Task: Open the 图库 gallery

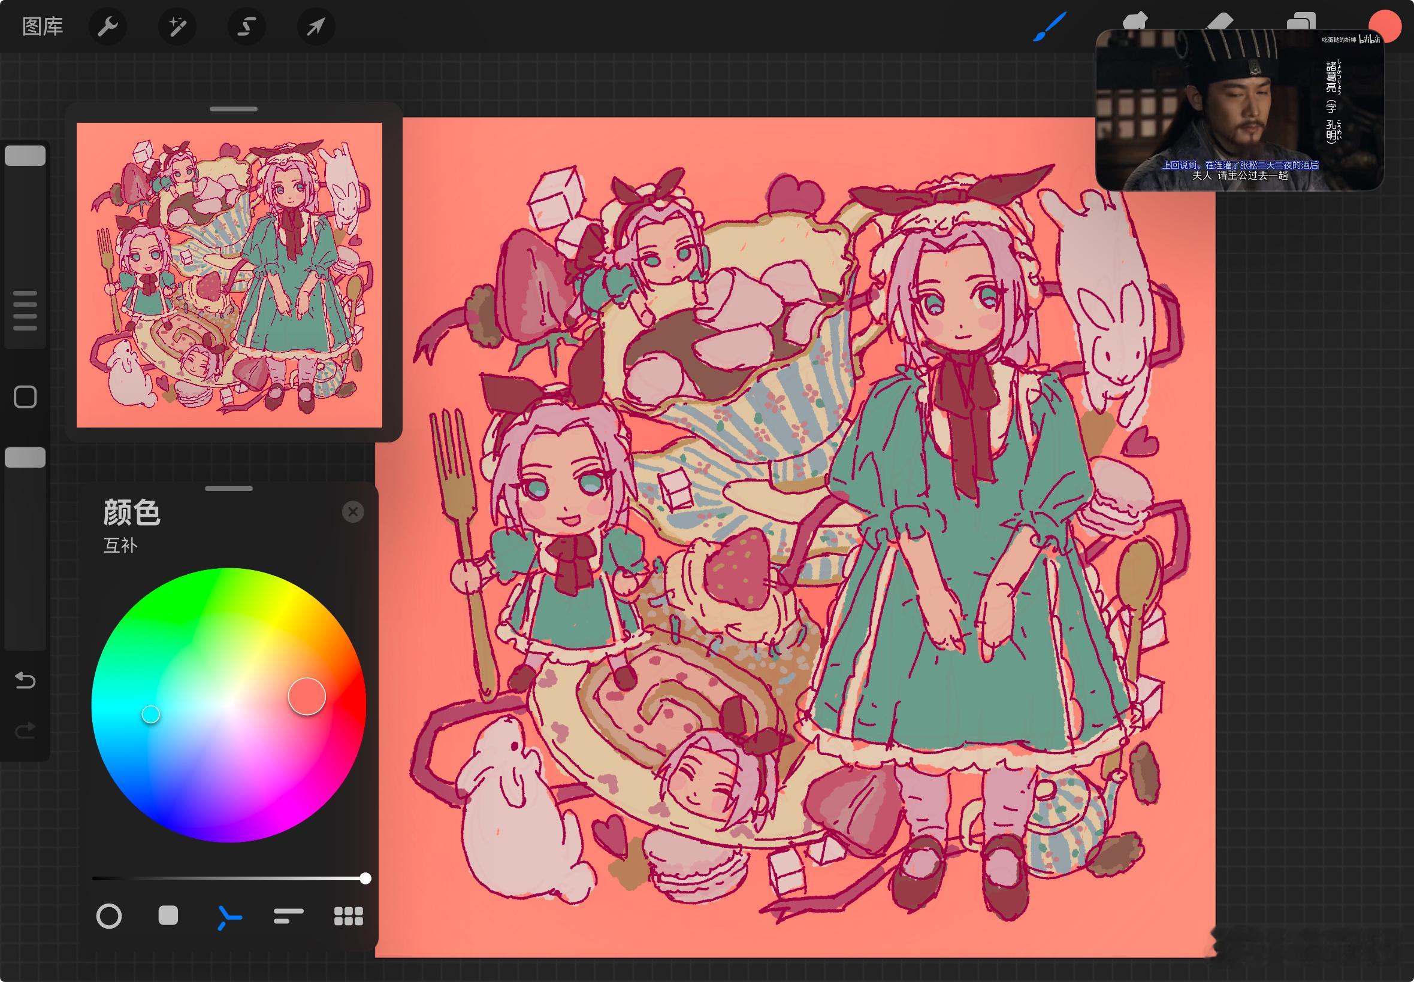Action: pos(43,26)
